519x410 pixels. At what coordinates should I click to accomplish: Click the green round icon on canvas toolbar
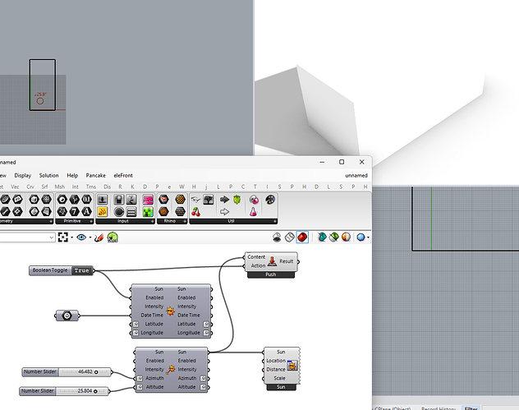click(x=113, y=237)
